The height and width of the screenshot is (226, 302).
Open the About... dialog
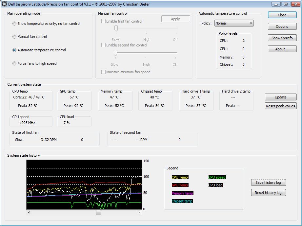click(x=282, y=49)
